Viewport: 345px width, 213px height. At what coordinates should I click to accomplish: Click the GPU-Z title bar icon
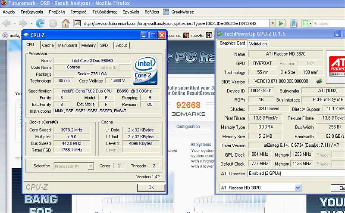point(220,34)
